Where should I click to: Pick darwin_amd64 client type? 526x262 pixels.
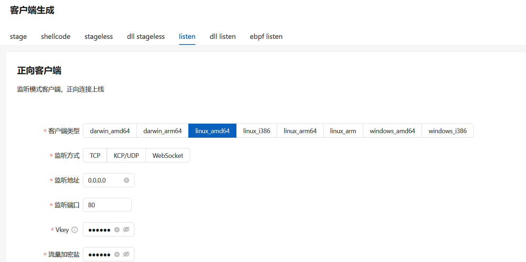click(110, 131)
